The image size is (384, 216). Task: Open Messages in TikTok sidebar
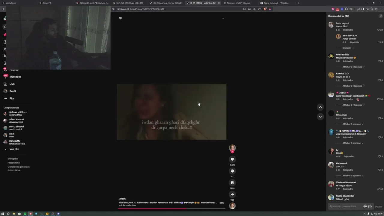[x=15, y=77]
